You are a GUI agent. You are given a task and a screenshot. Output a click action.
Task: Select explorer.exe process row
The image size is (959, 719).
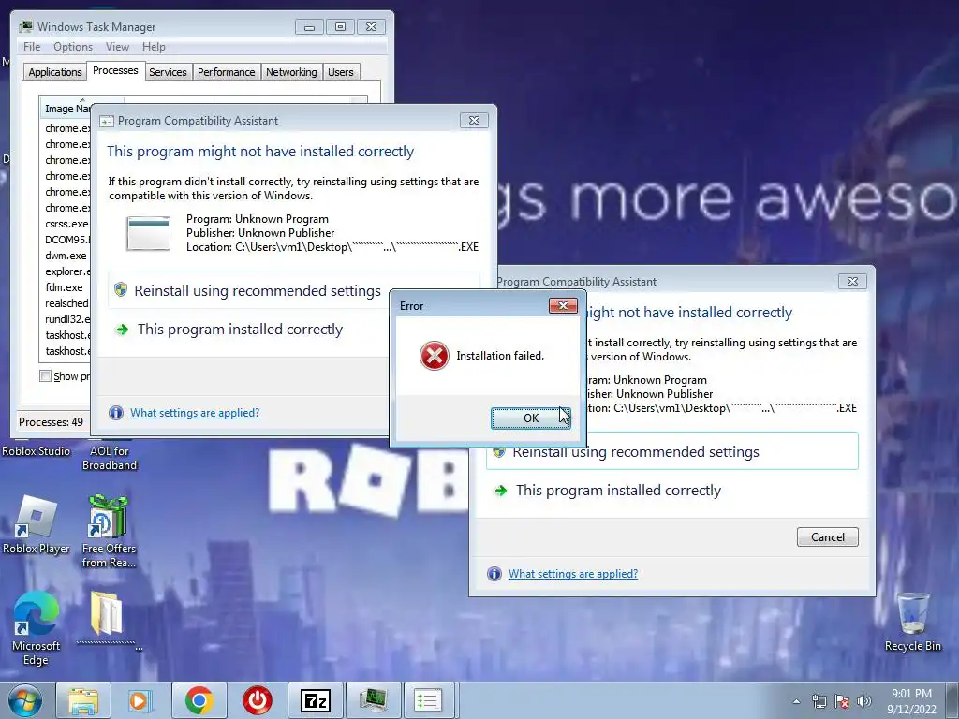[66, 271]
